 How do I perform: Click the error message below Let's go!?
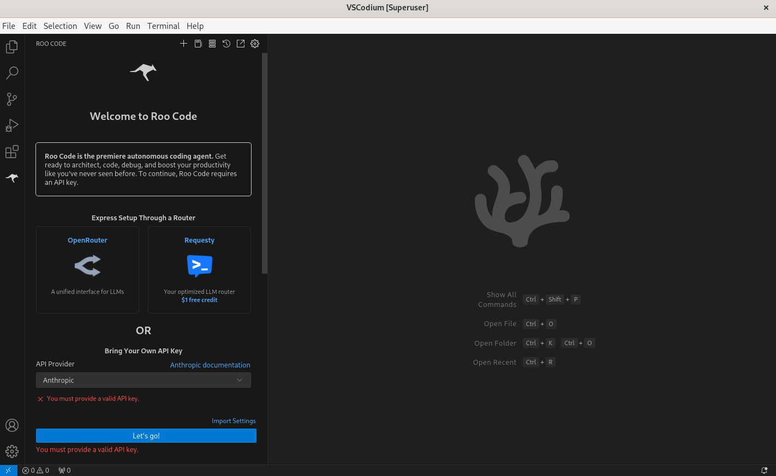click(87, 450)
